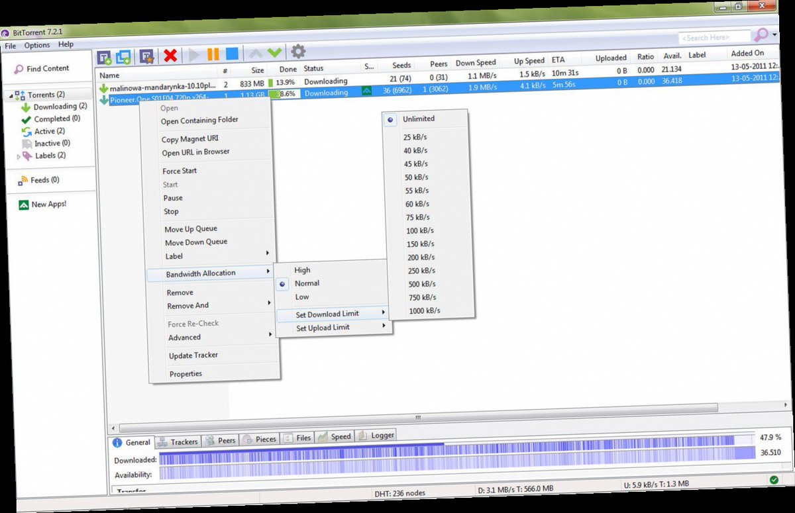This screenshot has width=795, height=513.
Task: Choose the 500 kB/s download limit
Action: click(x=421, y=284)
